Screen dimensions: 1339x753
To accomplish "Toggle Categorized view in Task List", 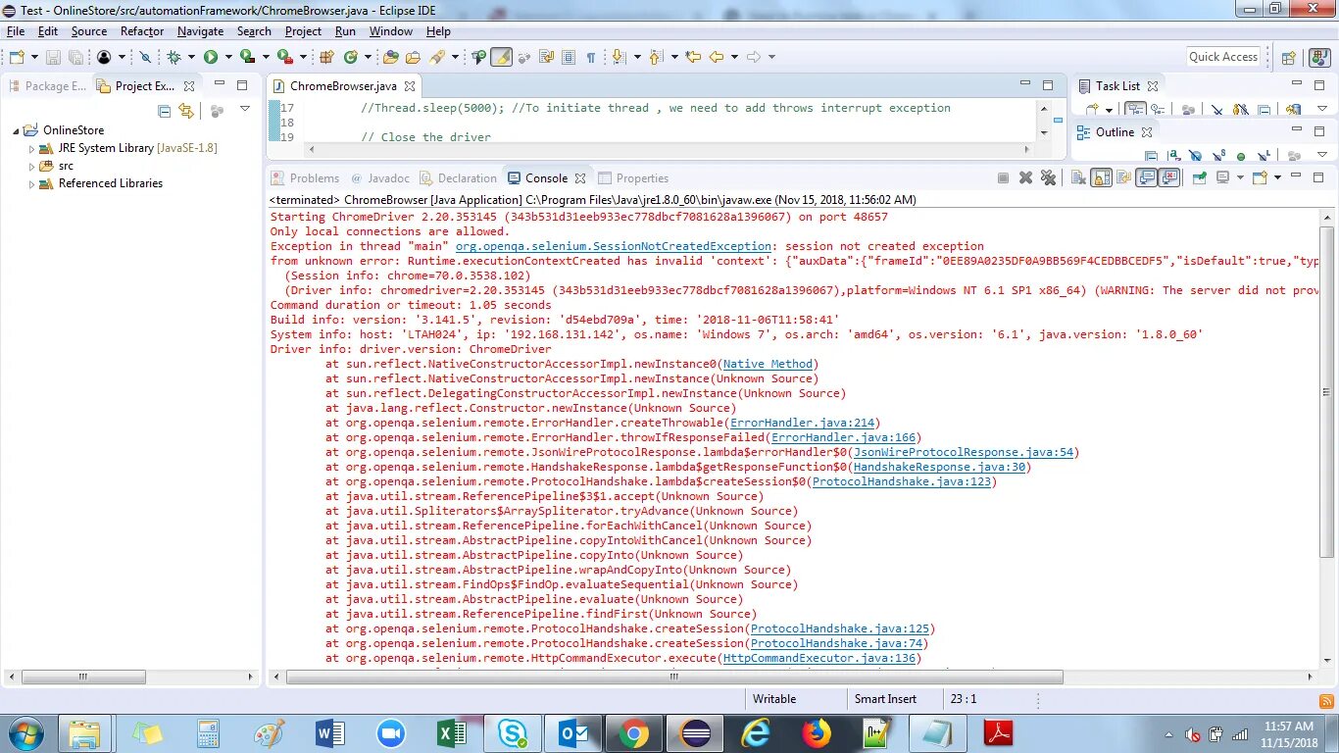I will [x=1135, y=108].
